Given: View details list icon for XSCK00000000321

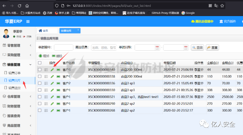Looking at the screenshot, I should point(46,97).
